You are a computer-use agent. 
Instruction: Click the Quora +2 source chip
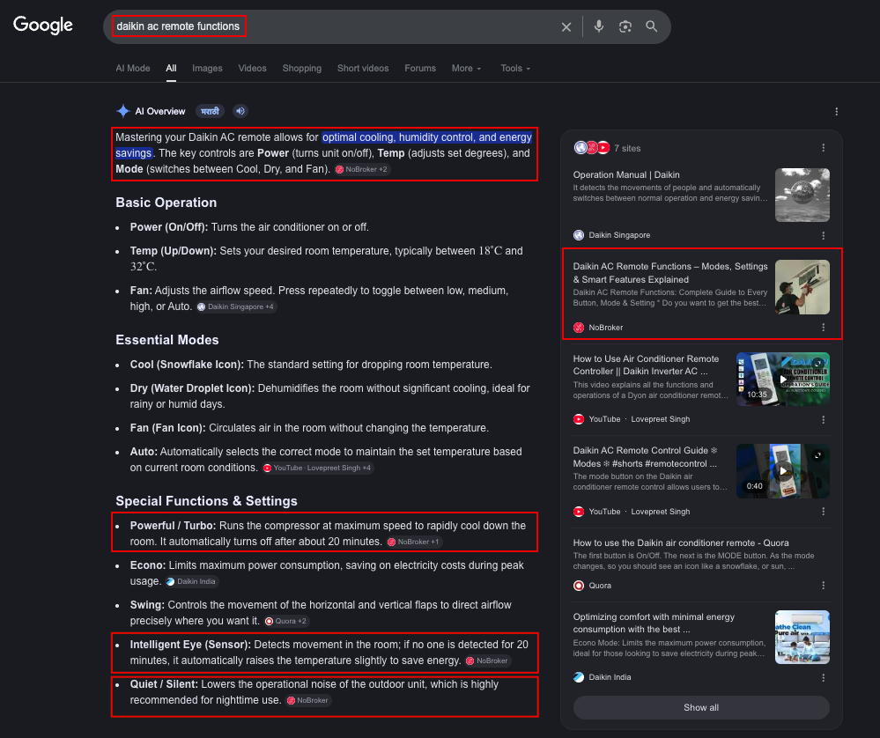pyautogui.click(x=286, y=621)
